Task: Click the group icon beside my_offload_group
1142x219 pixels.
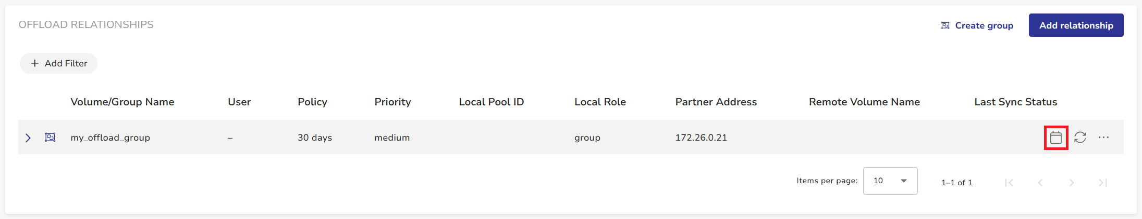Action: [50, 138]
